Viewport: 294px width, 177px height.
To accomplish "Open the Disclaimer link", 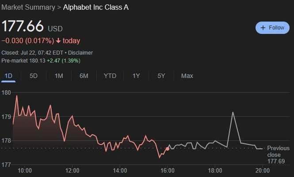I will point(80,53).
